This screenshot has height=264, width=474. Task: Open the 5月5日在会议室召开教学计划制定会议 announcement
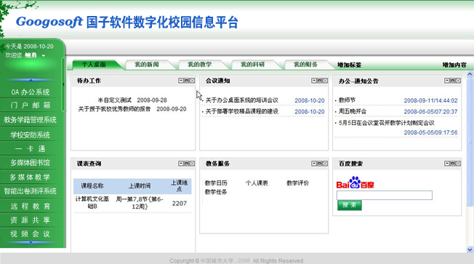coord(387,123)
